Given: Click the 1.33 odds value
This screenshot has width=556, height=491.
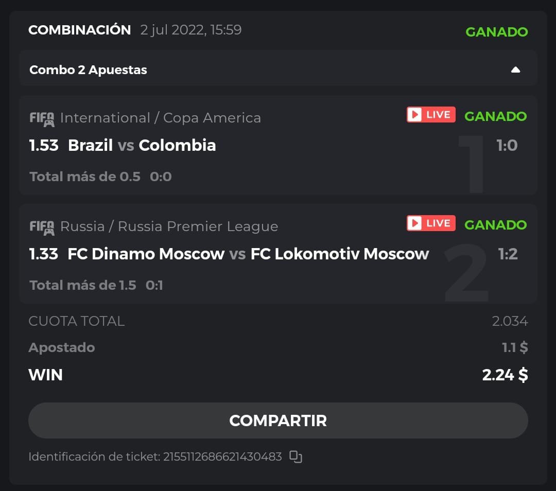Looking at the screenshot, I should (x=44, y=254).
